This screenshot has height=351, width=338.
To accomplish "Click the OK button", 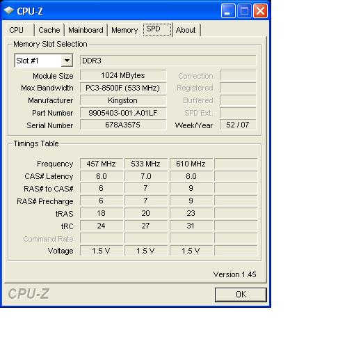I will 241,295.
